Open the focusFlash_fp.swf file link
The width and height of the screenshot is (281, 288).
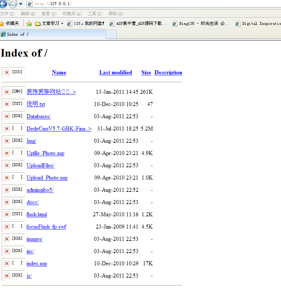(x=46, y=227)
